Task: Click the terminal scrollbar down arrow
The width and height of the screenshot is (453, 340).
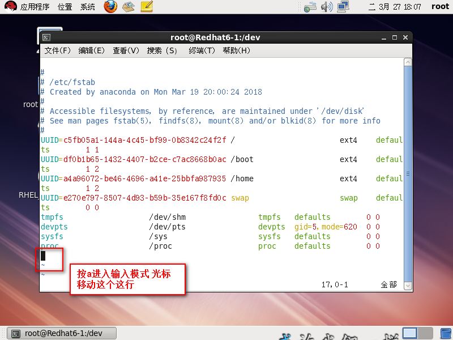Action: 408,286
